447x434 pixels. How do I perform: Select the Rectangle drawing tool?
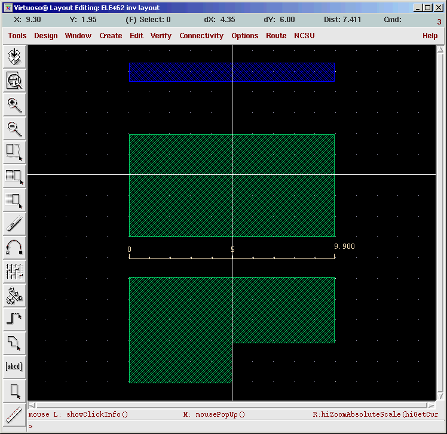[14, 390]
